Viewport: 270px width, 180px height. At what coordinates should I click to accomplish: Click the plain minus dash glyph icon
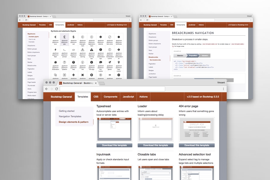(110, 75)
